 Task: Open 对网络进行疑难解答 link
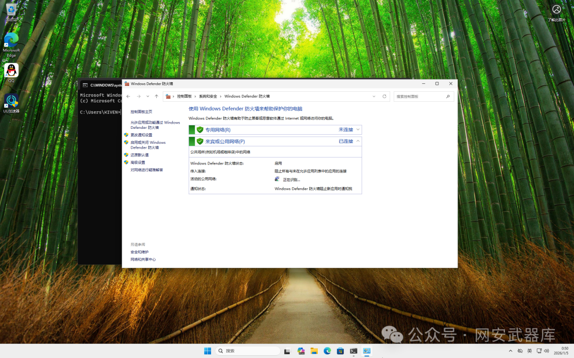click(147, 170)
